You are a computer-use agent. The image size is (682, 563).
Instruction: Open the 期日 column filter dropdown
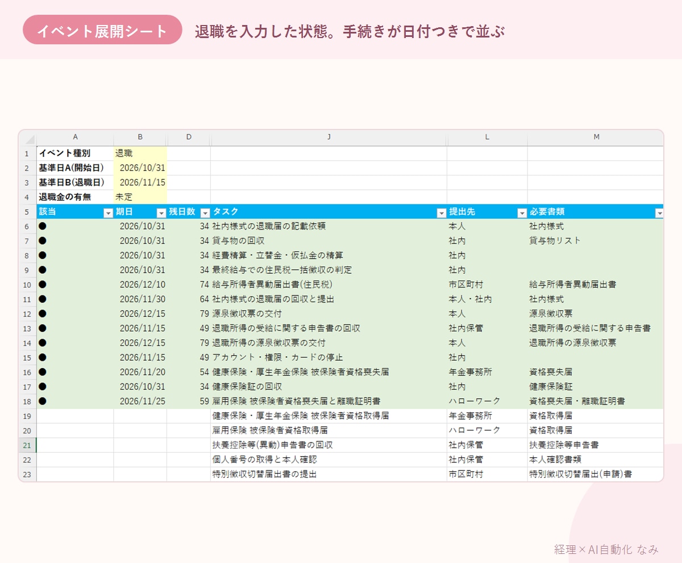coord(161,212)
